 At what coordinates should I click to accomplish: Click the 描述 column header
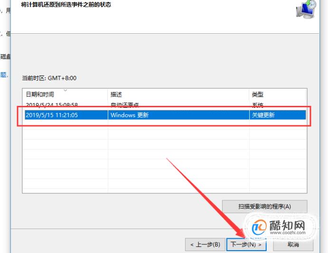click(178, 94)
